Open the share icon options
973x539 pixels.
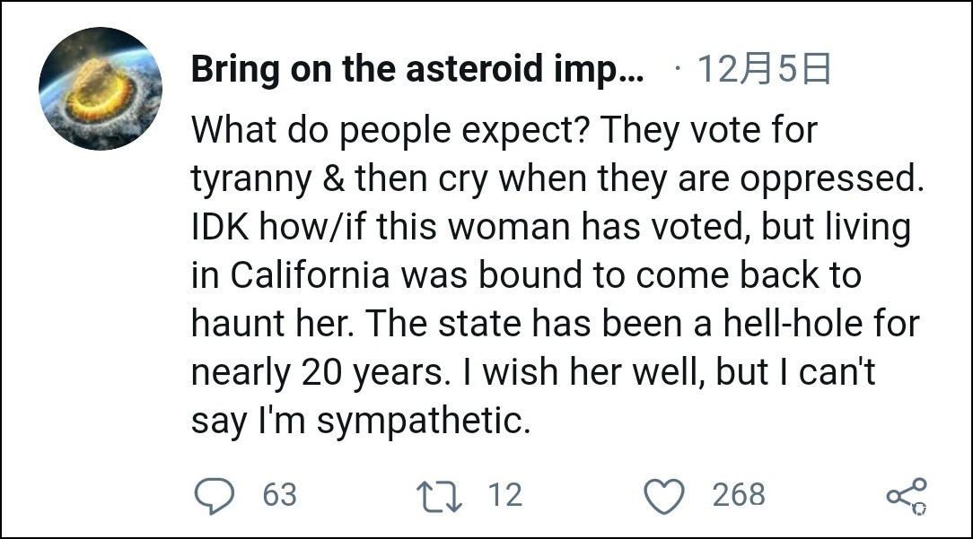point(905,496)
